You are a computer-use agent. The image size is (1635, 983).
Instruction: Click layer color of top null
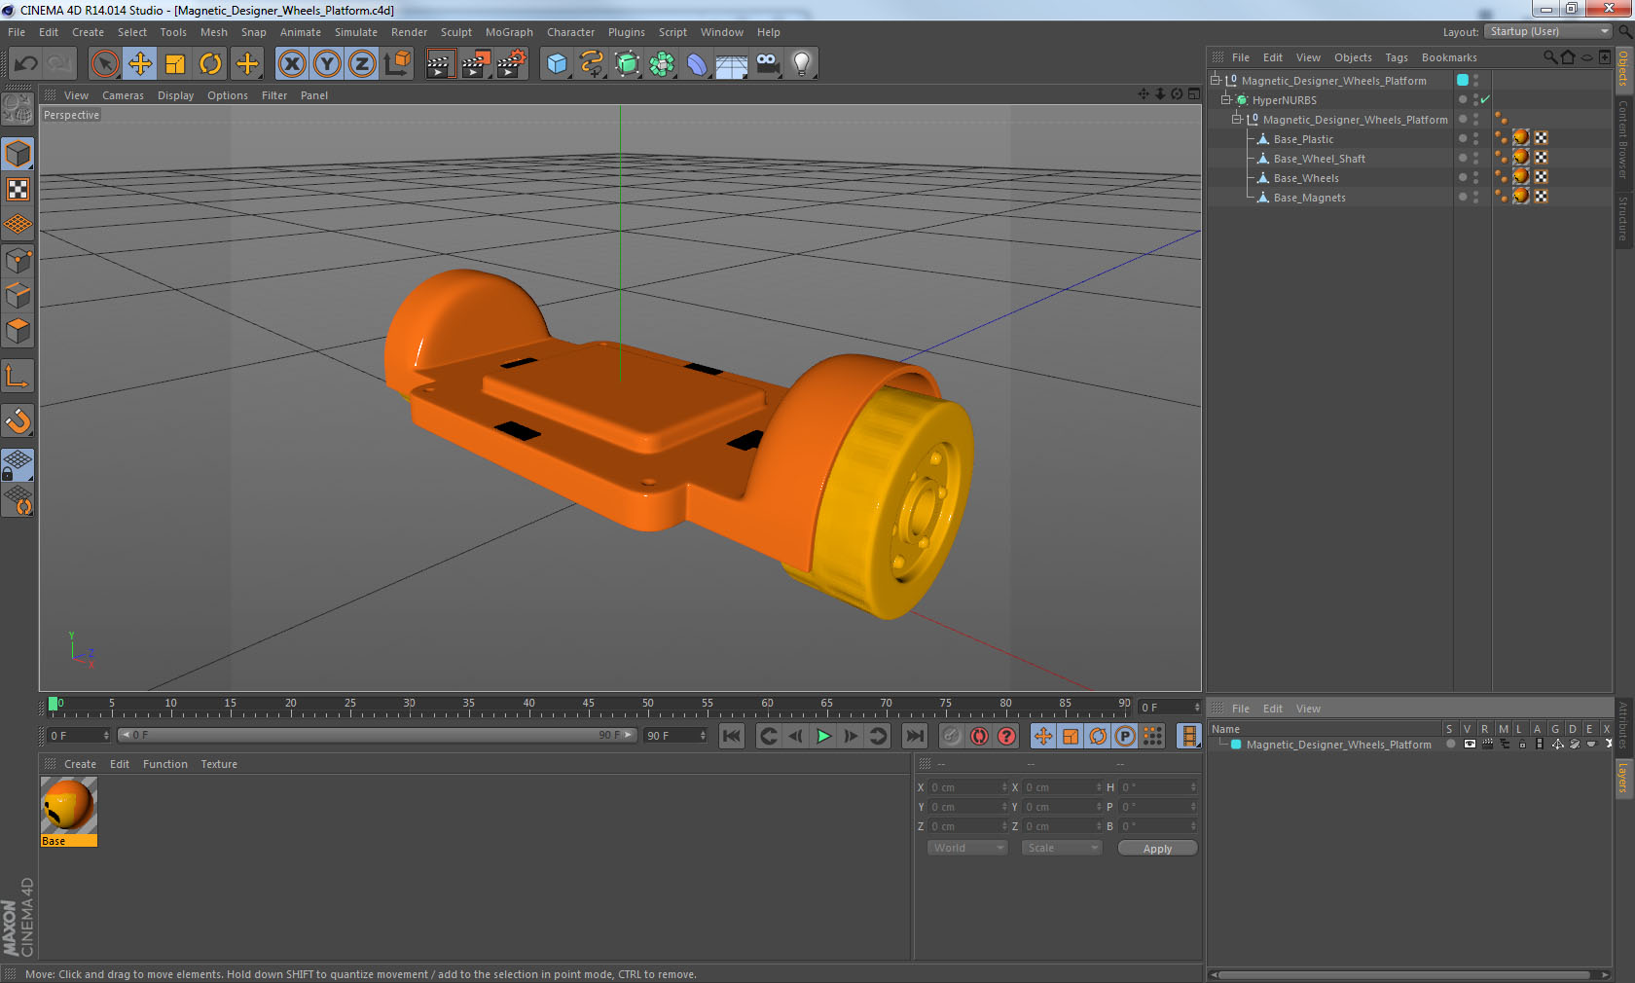(1463, 81)
